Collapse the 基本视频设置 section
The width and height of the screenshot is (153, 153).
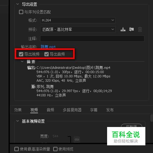[x=17, y=121]
